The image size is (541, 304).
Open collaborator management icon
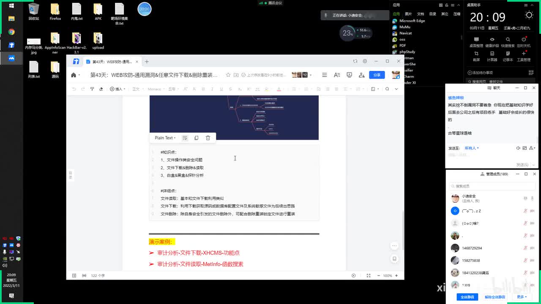[x=362, y=75]
